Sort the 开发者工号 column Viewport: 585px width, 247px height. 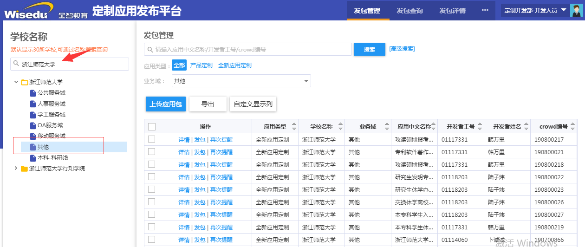pyautogui.click(x=480, y=126)
